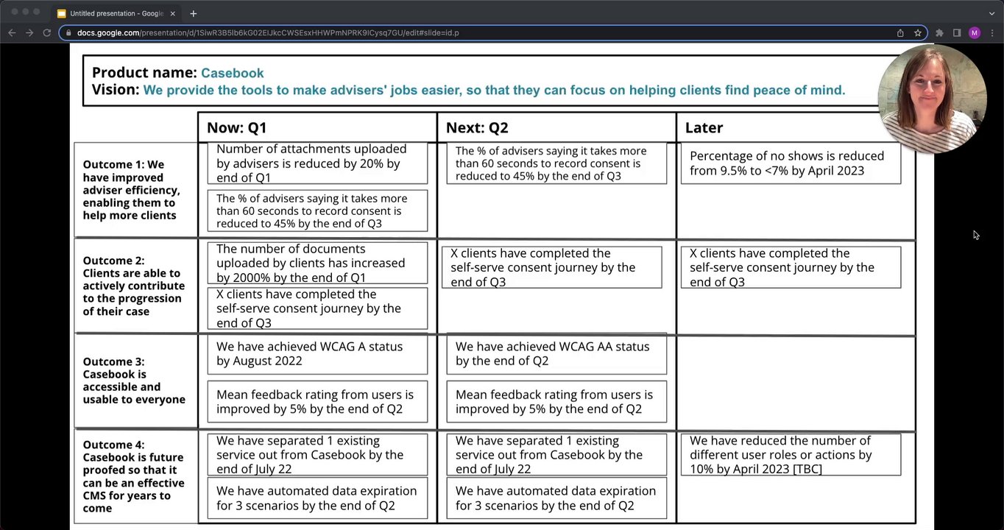
Task: Select 'Mean feedback rating' box under Next: Q2
Action: (556, 402)
